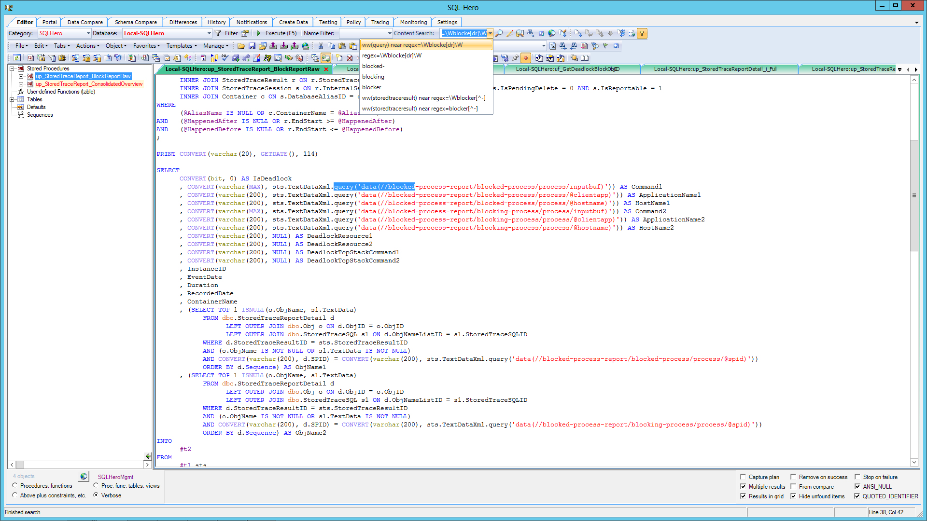Collapse the Content Search dropdown arrow

tap(490, 33)
